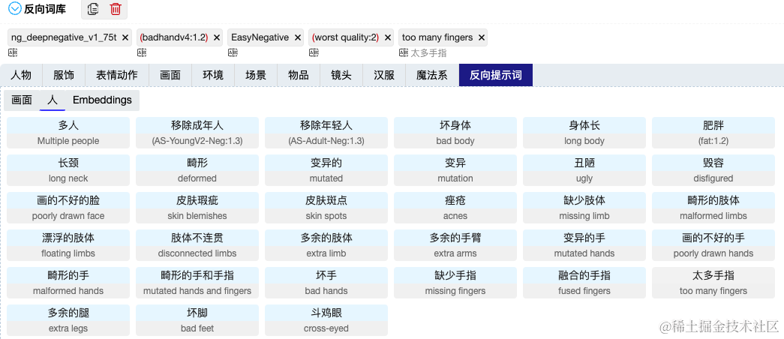Viewport: 784px width, 339px height.
Task: Open the 汉服 tab
Action: coord(384,75)
